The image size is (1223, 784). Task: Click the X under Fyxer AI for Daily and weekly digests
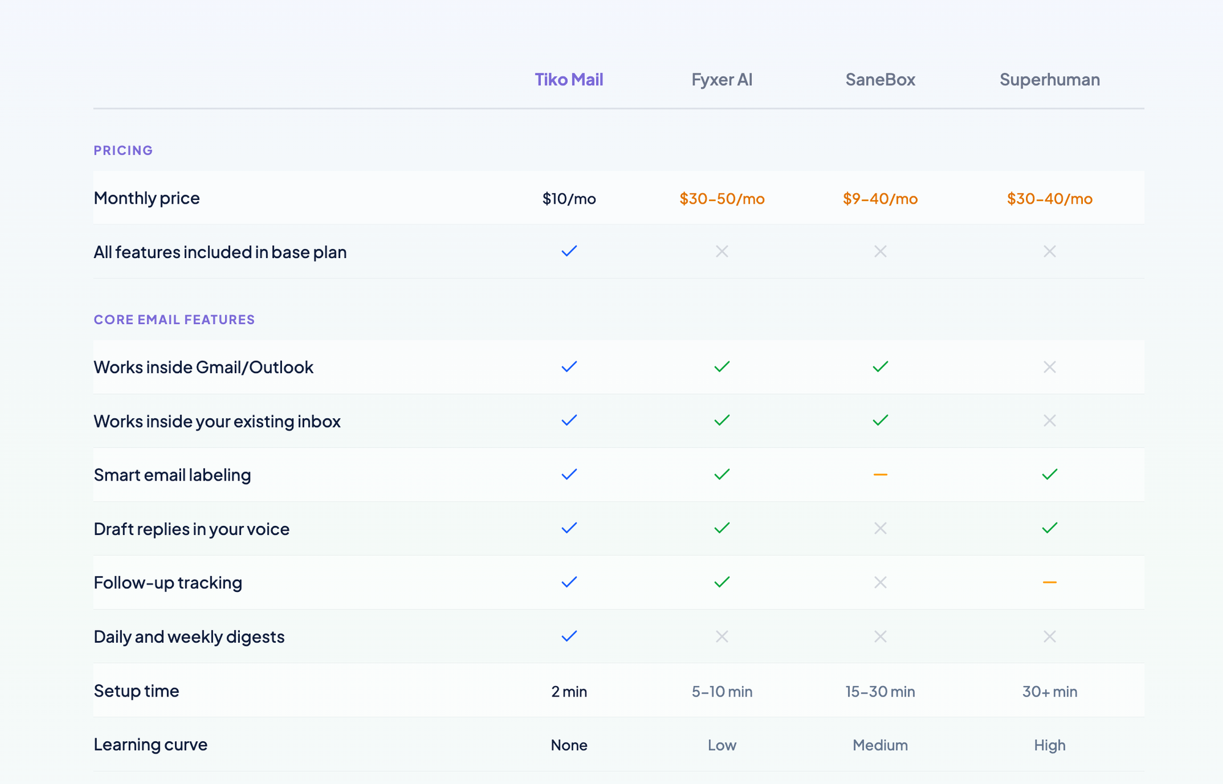[722, 636]
